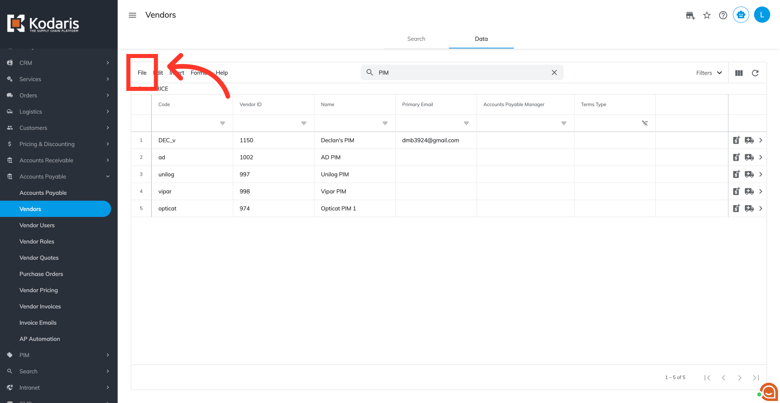780x403 pixels.
Task: Open the user profile avatar L
Action: coord(762,15)
